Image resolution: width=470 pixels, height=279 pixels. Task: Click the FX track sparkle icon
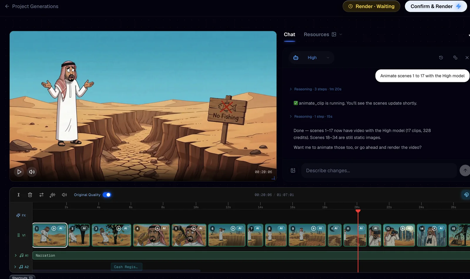tap(18, 215)
